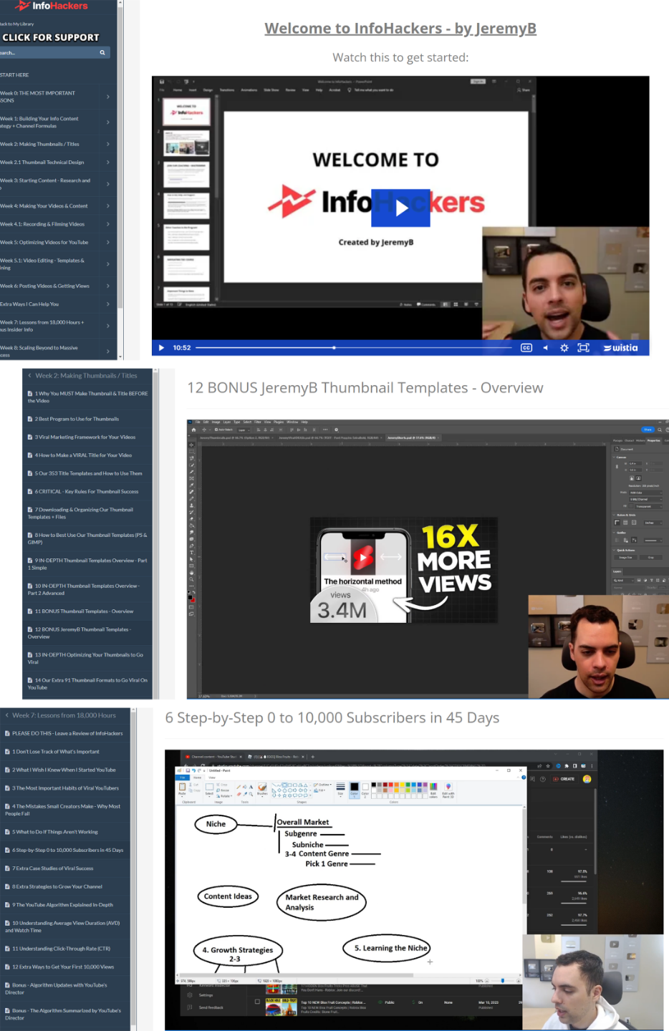
Task: Click document icon of 5 Our 353 Title Templates
Action: pos(29,473)
